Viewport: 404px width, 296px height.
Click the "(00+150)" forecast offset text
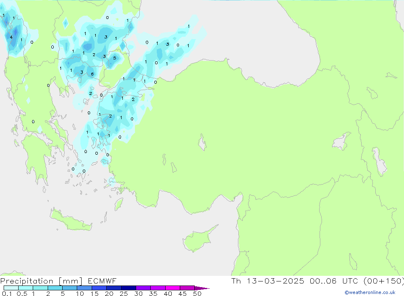(384, 281)
